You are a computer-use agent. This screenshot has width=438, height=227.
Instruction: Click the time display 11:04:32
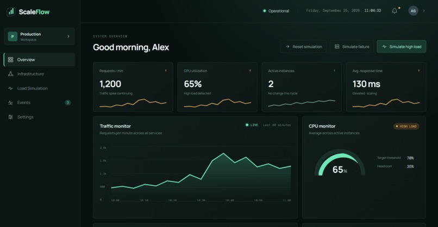coord(372,11)
